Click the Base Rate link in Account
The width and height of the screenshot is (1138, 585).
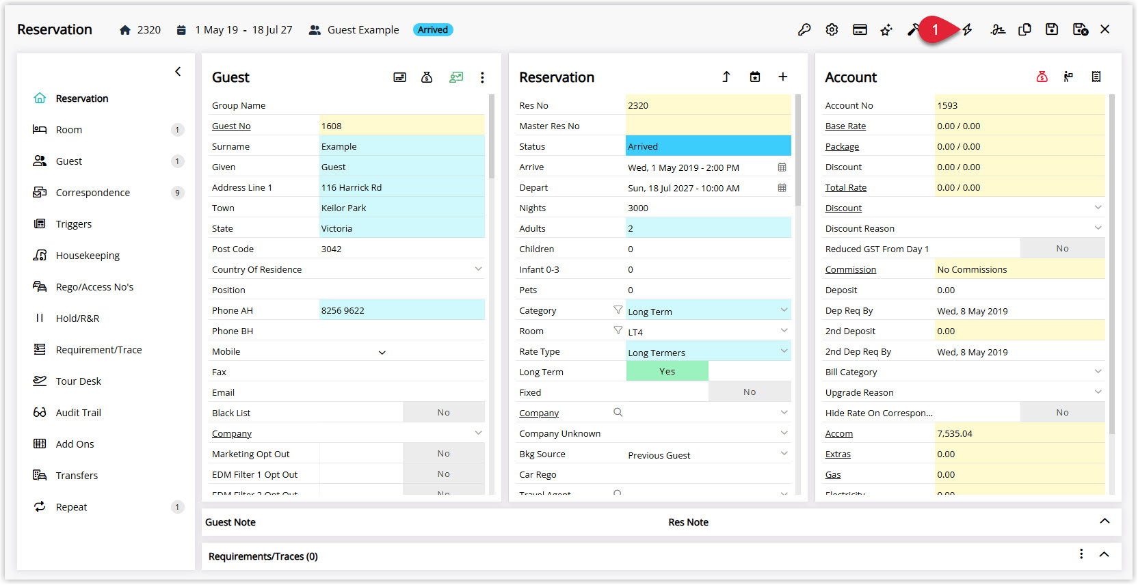pyautogui.click(x=845, y=126)
